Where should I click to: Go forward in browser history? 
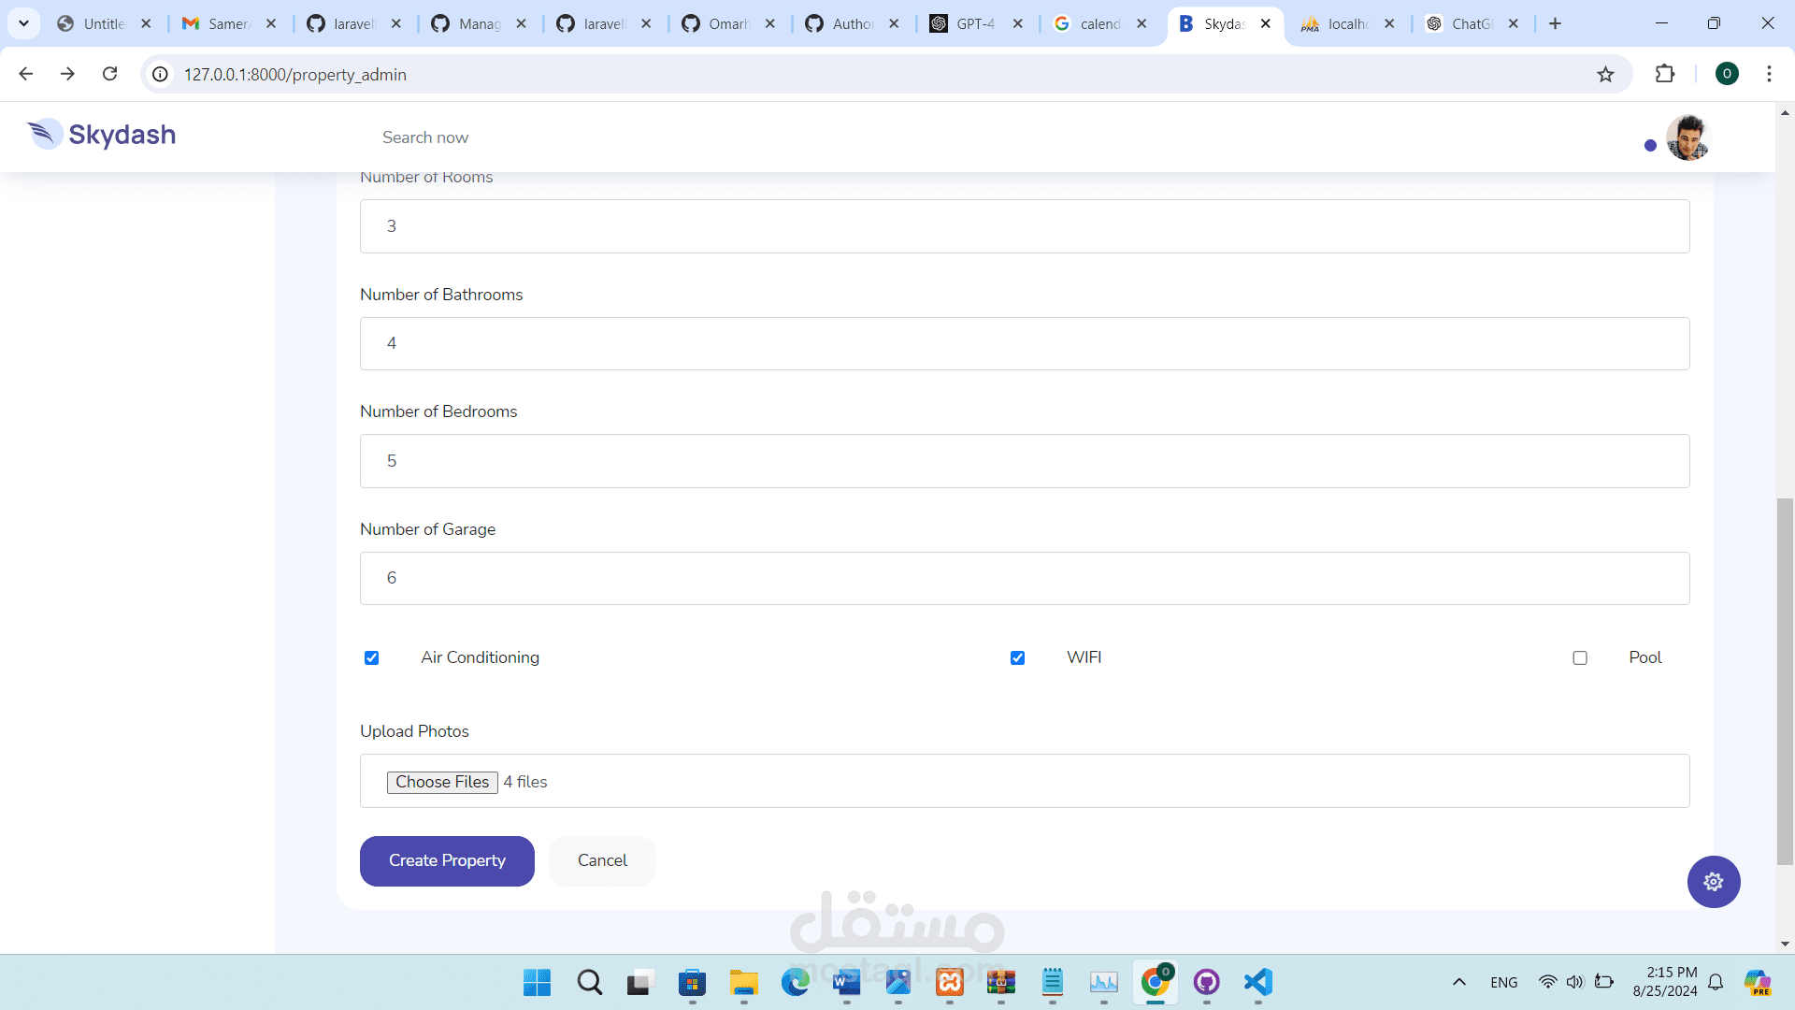click(67, 74)
